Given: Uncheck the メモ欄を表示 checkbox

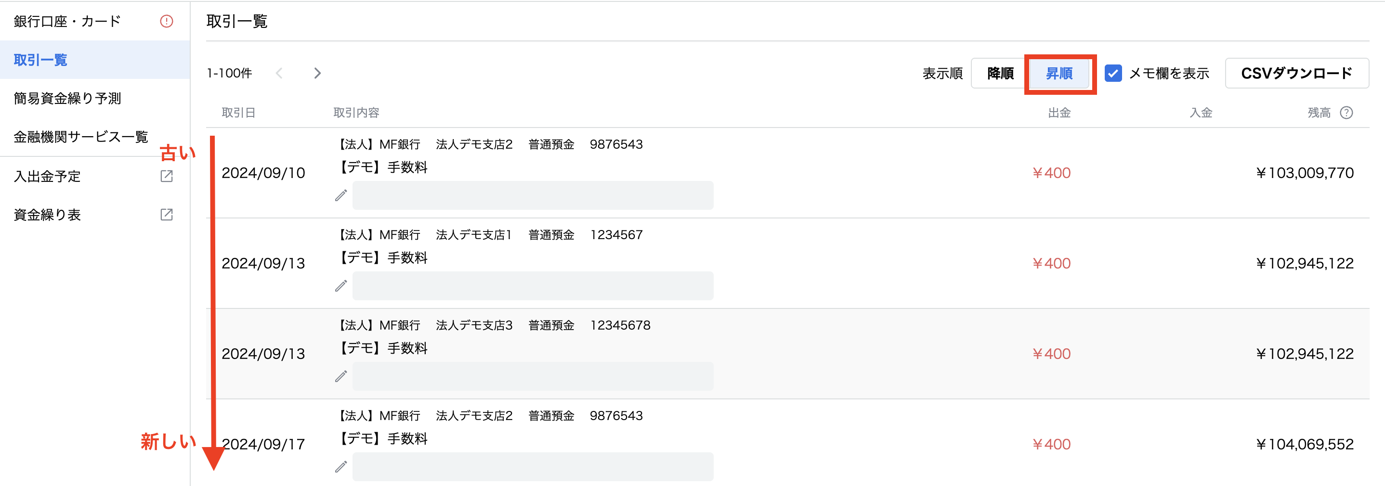Looking at the screenshot, I should [x=1113, y=73].
